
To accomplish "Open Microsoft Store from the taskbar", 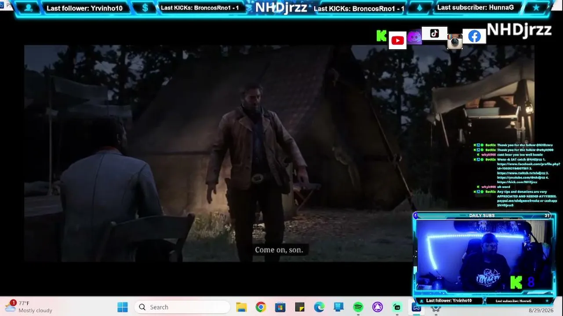I will pyautogui.click(x=280, y=307).
